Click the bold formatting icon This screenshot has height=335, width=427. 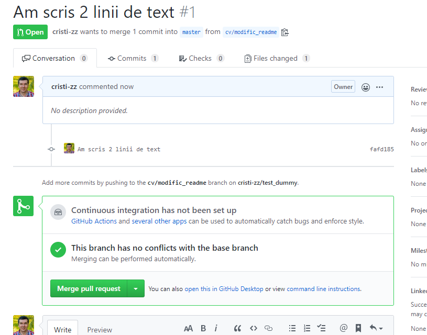click(203, 328)
